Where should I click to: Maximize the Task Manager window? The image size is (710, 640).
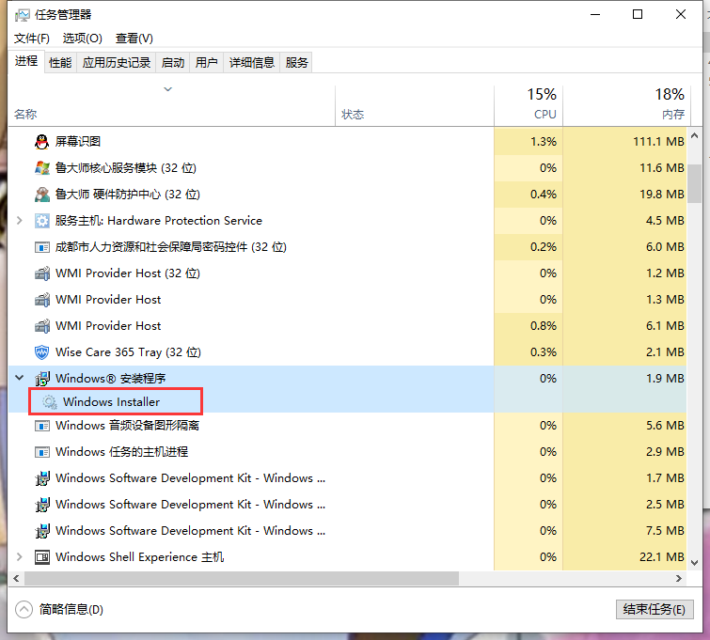point(638,14)
